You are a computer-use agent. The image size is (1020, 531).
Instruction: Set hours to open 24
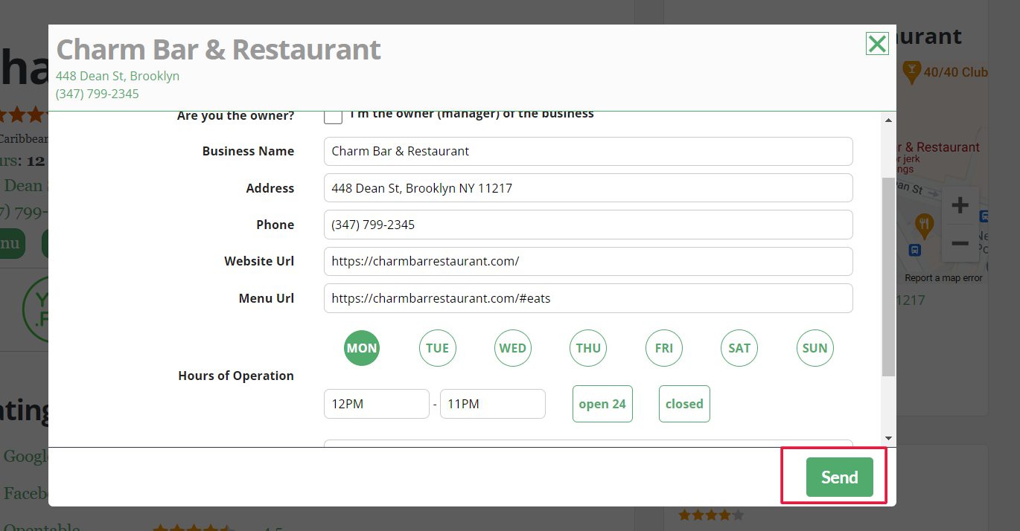coord(602,404)
